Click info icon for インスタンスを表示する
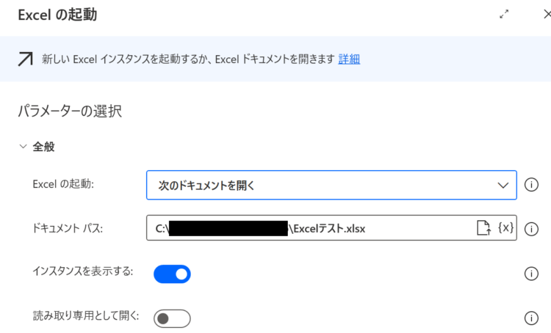This screenshot has width=551, height=333. tap(531, 274)
